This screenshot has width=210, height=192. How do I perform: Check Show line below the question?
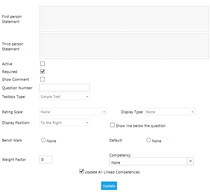113,125
